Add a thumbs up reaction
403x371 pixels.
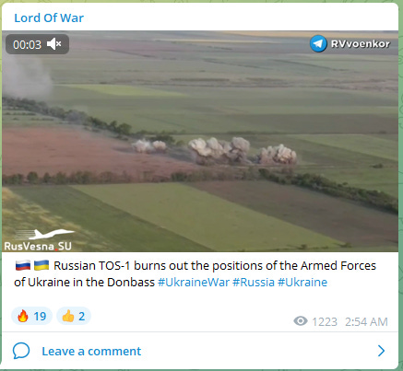(74, 316)
